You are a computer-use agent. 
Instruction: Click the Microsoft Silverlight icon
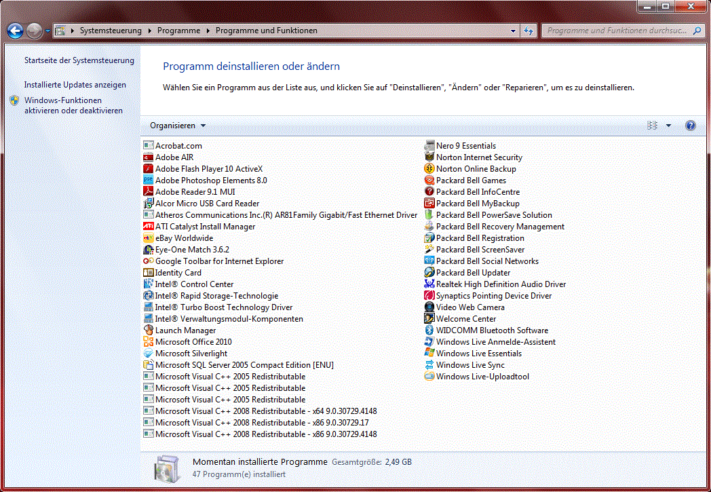149,354
